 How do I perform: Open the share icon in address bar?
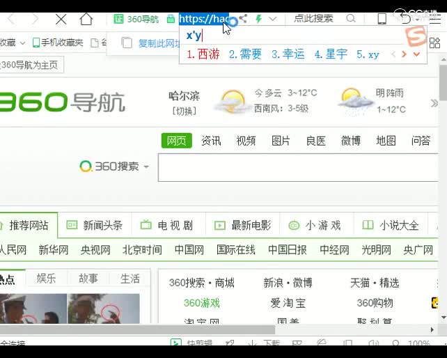(x=243, y=19)
